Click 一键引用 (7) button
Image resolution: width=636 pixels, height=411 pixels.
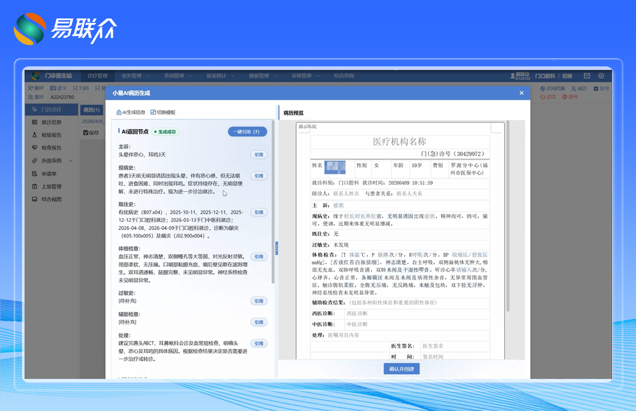(247, 132)
